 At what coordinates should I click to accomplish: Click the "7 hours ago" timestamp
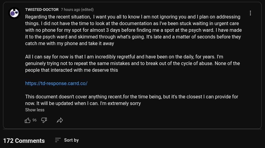(71, 10)
